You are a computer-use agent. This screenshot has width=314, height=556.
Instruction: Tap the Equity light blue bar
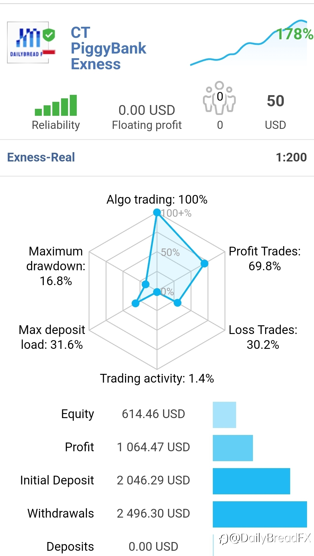click(224, 415)
